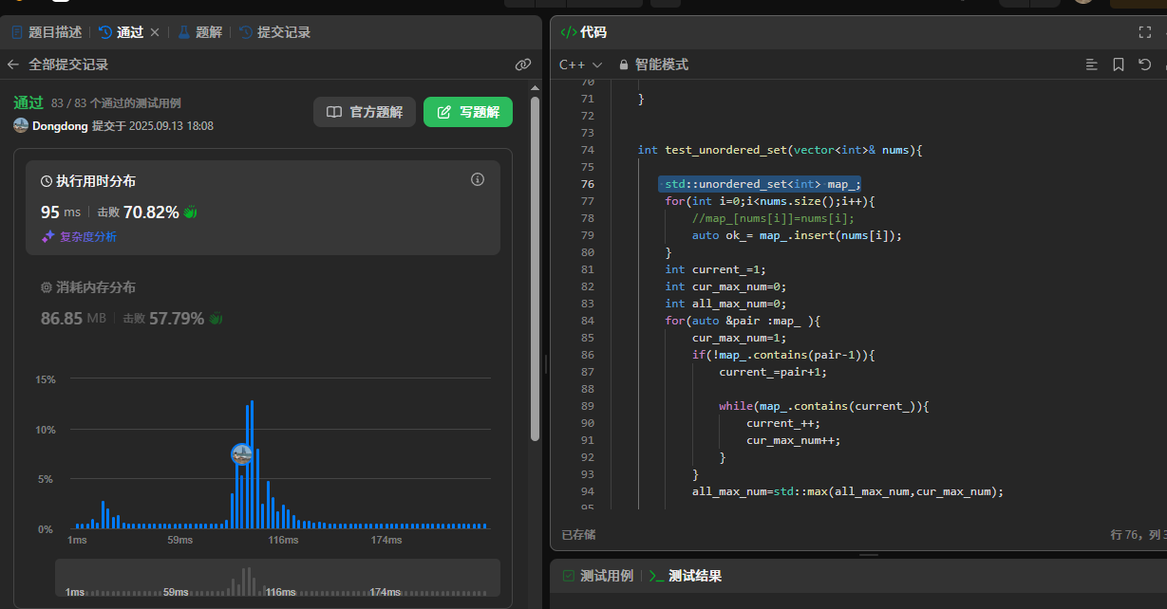Click the lock icon next to 智能模式
This screenshot has height=609, width=1167.
coord(624,65)
